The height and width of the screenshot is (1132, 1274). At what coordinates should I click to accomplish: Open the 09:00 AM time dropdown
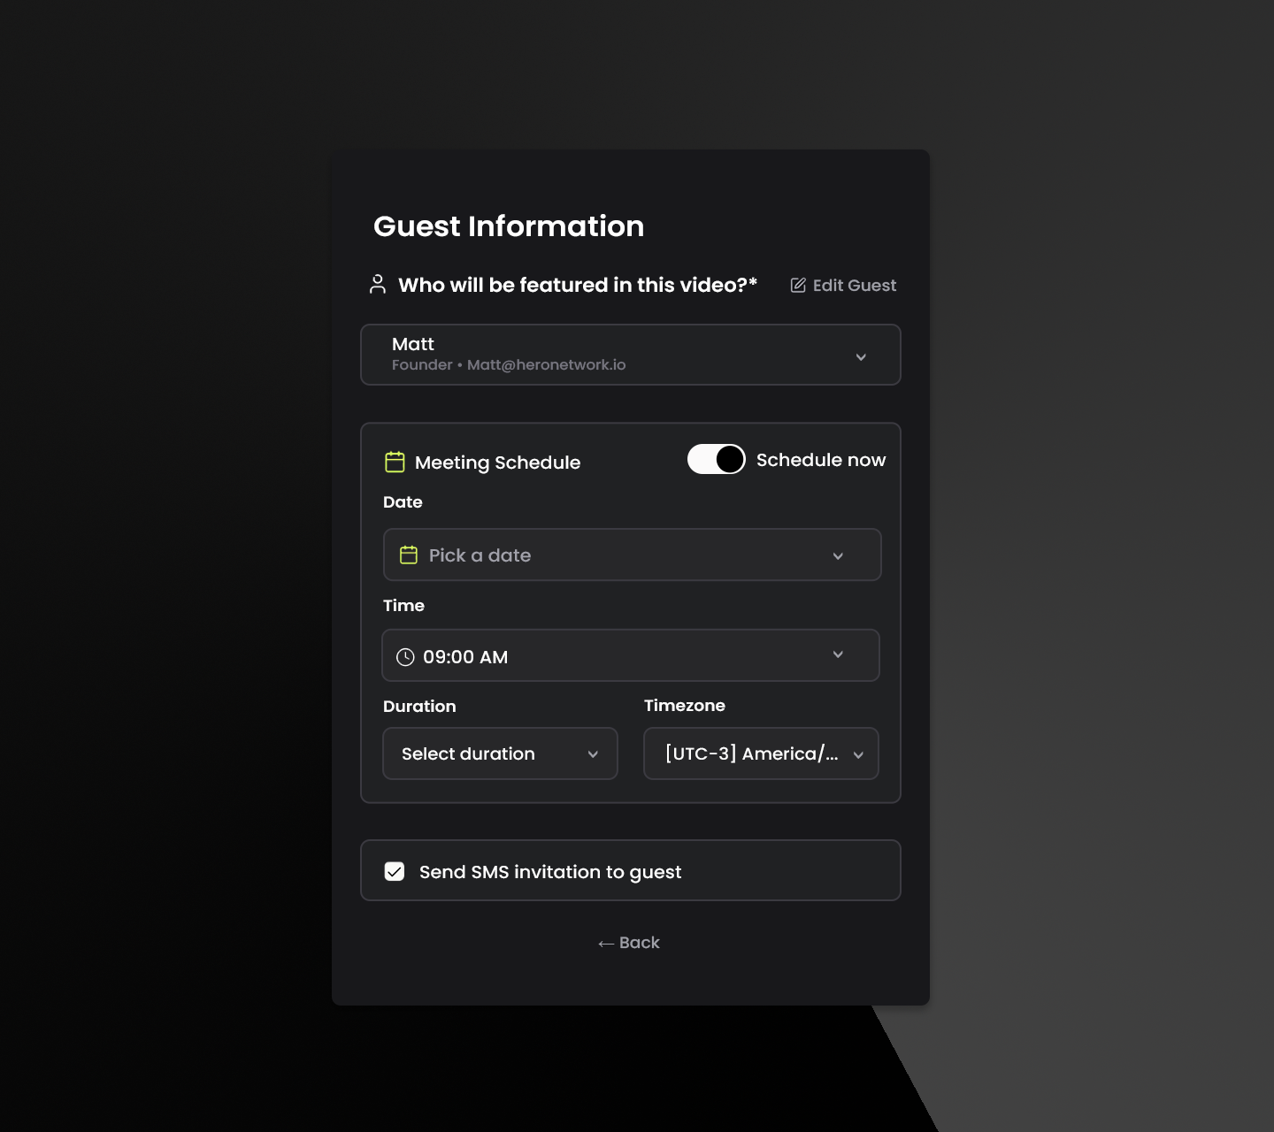point(630,655)
